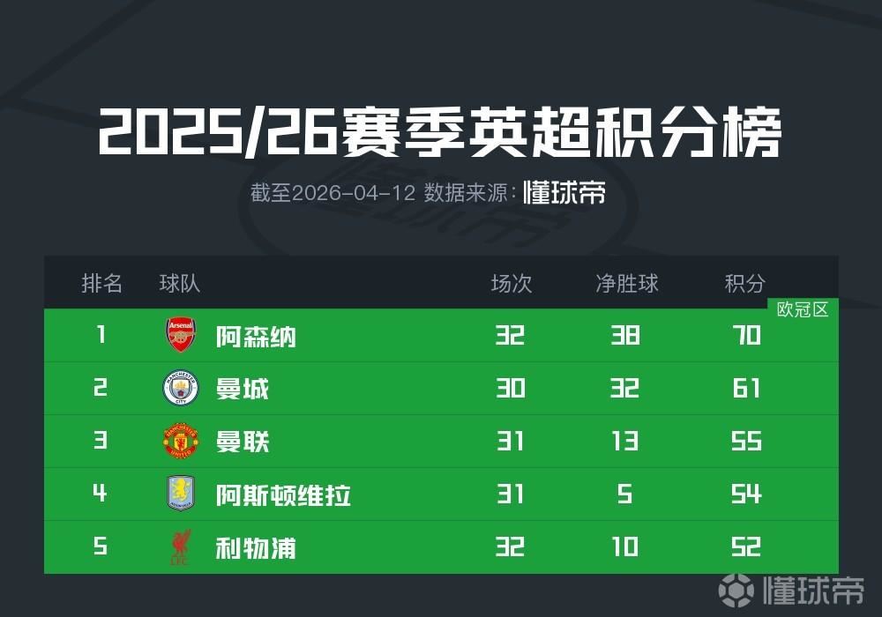Open the 阿森纳 team name
The width and height of the screenshot is (882, 617).
pyautogui.click(x=256, y=337)
